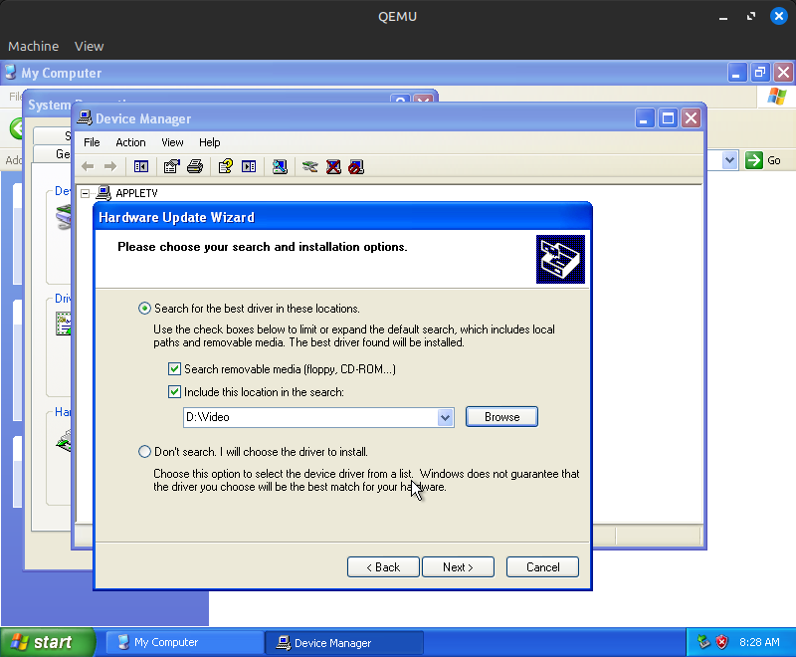Screen dimensions: 796x657
Task: Toggle the action pane toolbar icon
Action: 249,166
